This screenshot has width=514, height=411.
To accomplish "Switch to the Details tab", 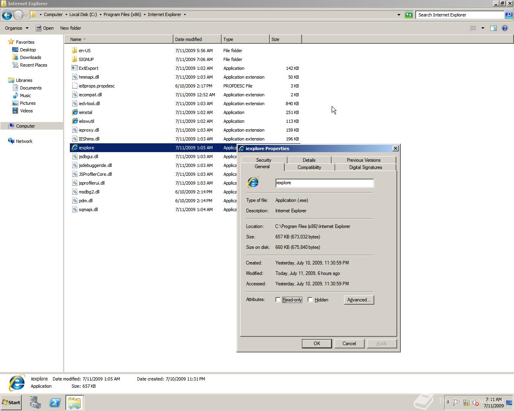I will pyautogui.click(x=309, y=160).
